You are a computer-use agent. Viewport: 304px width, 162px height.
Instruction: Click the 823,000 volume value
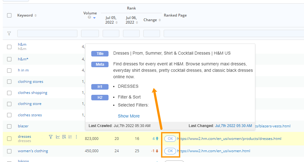pos(92,139)
